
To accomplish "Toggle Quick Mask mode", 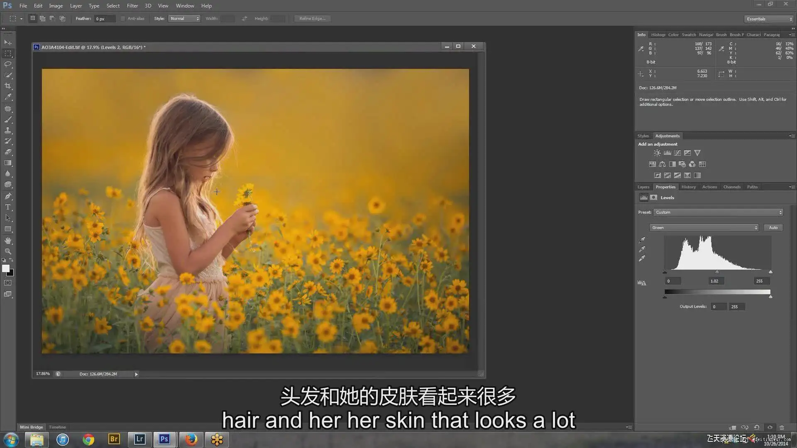I will (x=8, y=283).
